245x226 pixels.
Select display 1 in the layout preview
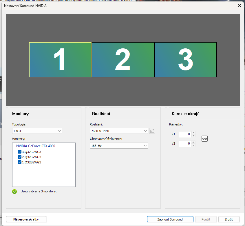60,60
